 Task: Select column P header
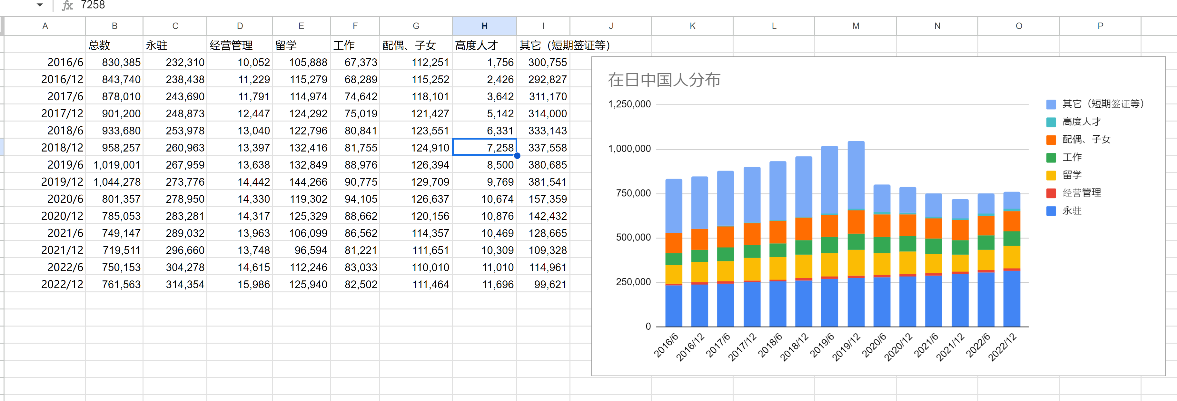point(1100,26)
